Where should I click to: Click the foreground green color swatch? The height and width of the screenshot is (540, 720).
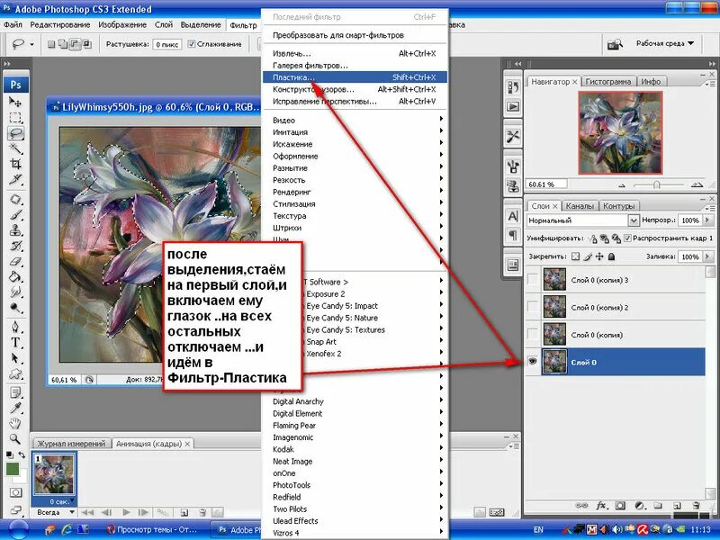point(13,469)
